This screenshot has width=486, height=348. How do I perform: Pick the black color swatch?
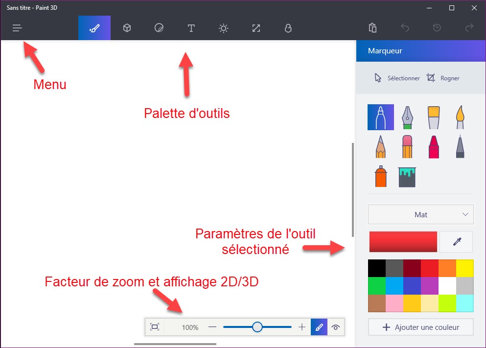pos(376,268)
